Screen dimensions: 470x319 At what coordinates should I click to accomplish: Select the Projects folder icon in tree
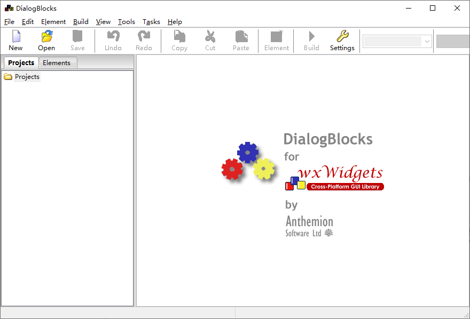pos(8,77)
